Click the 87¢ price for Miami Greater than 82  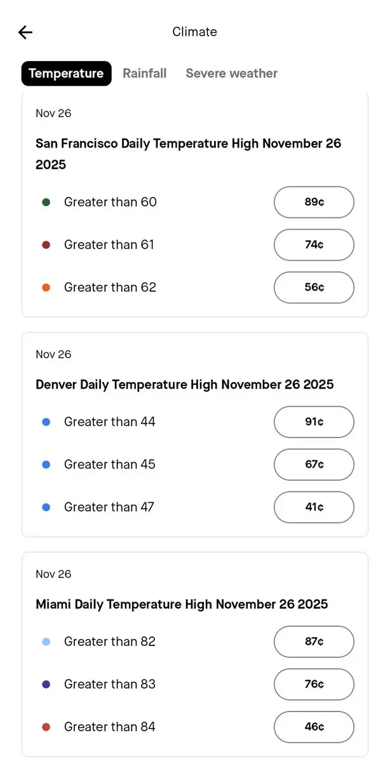click(314, 642)
